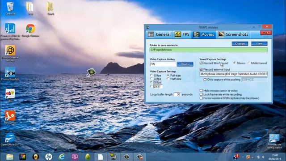Open the Corbeille recycle bin on desktop

(10, 8)
